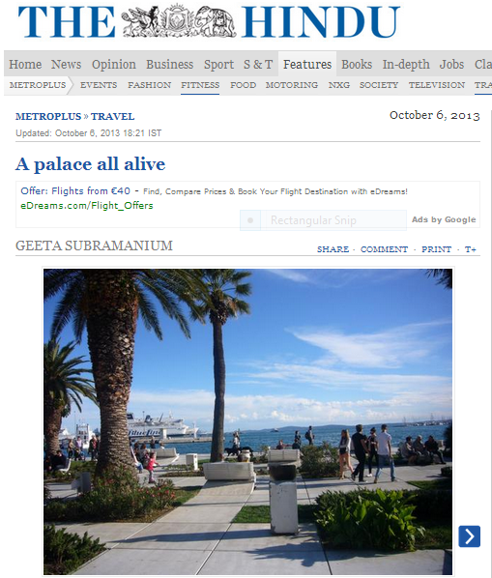492x578 pixels.
Task: Click author name GEETA SUBRAMANIUM
Action: 94,246
